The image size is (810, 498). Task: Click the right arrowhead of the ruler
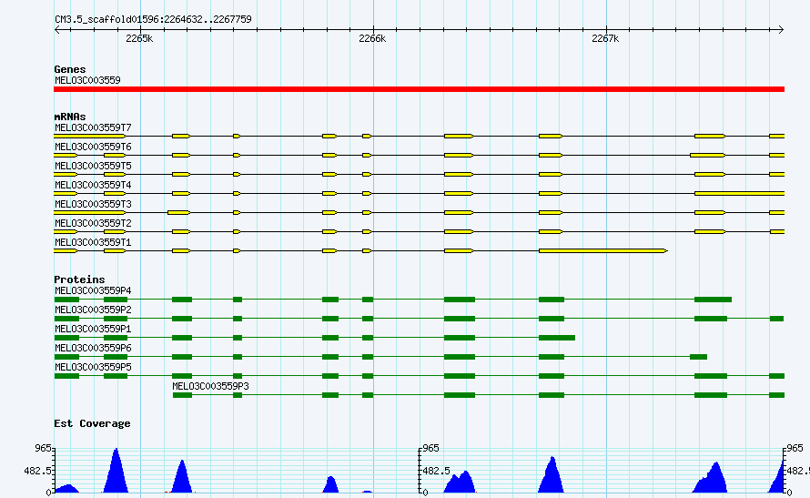point(781,29)
